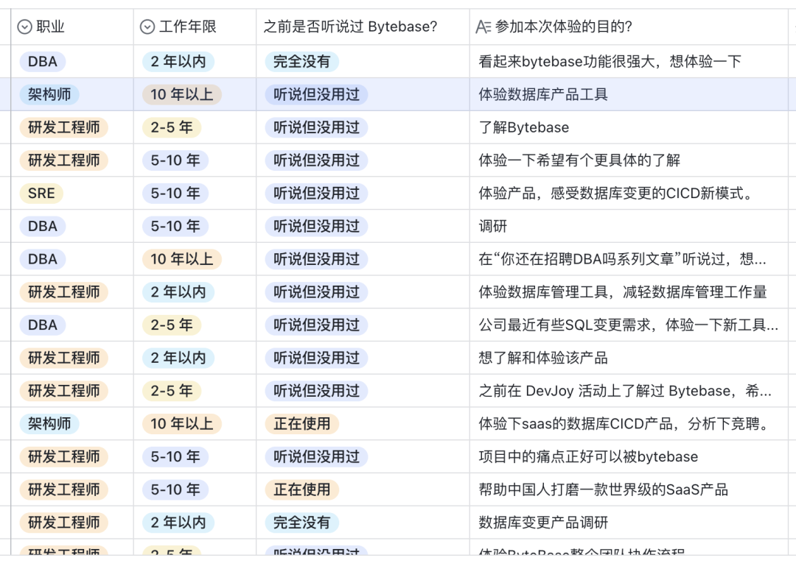
Task: Select 架构师 tag in the 体验数据库产品工具 row
Action: click(49, 94)
